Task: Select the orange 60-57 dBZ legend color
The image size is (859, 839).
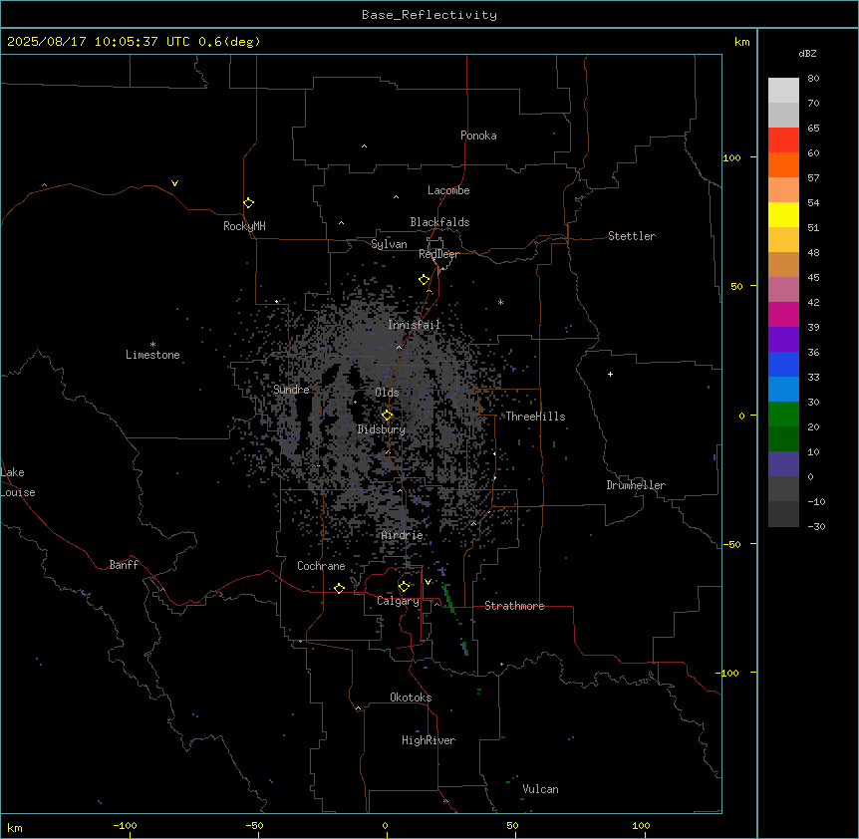Action: [783, 164]
